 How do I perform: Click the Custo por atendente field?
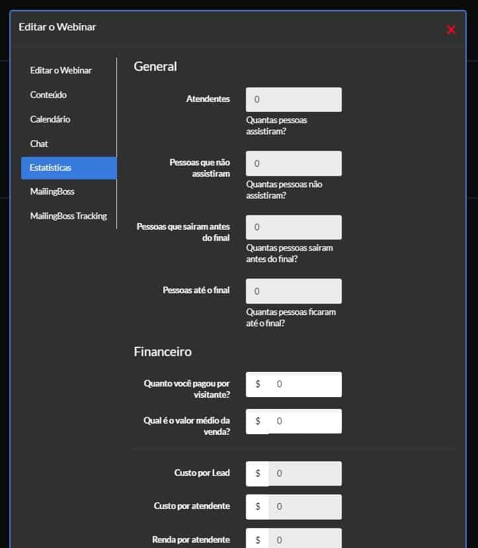coord(305,507)
